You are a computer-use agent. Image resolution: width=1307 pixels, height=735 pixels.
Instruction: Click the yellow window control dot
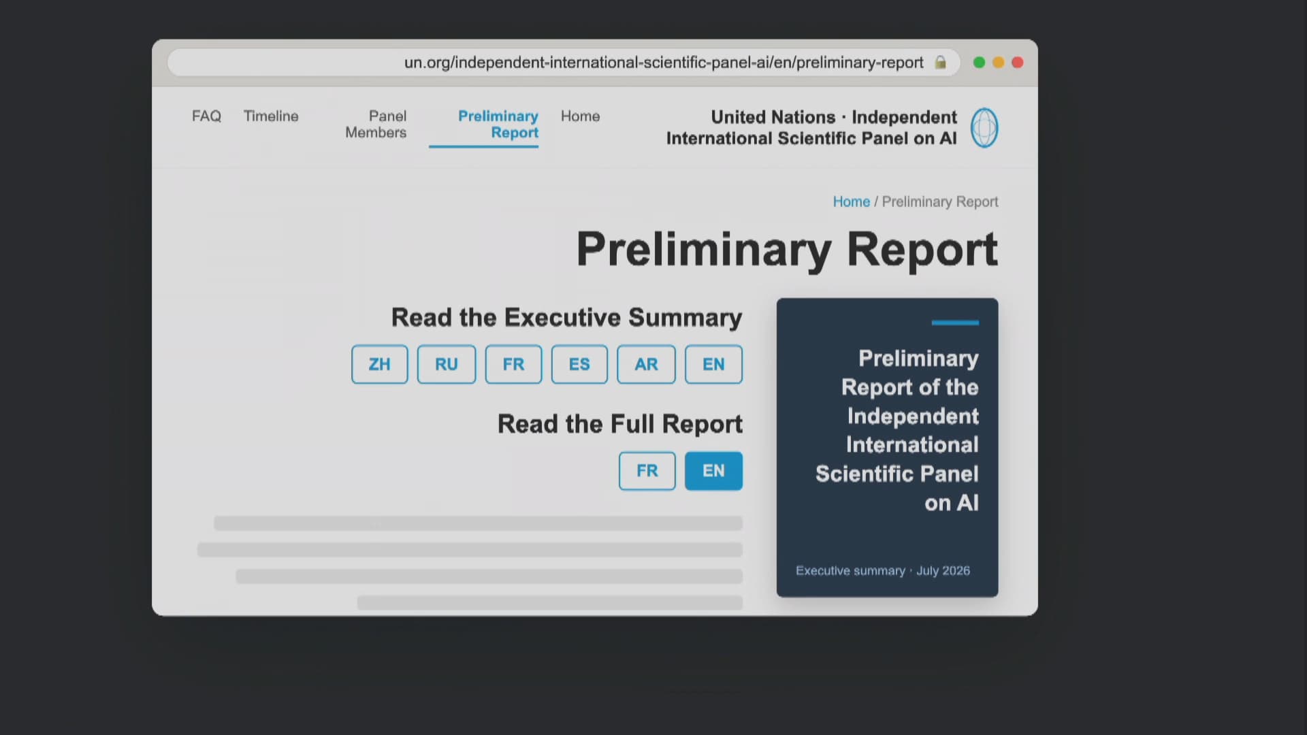[x=998, y=63]
